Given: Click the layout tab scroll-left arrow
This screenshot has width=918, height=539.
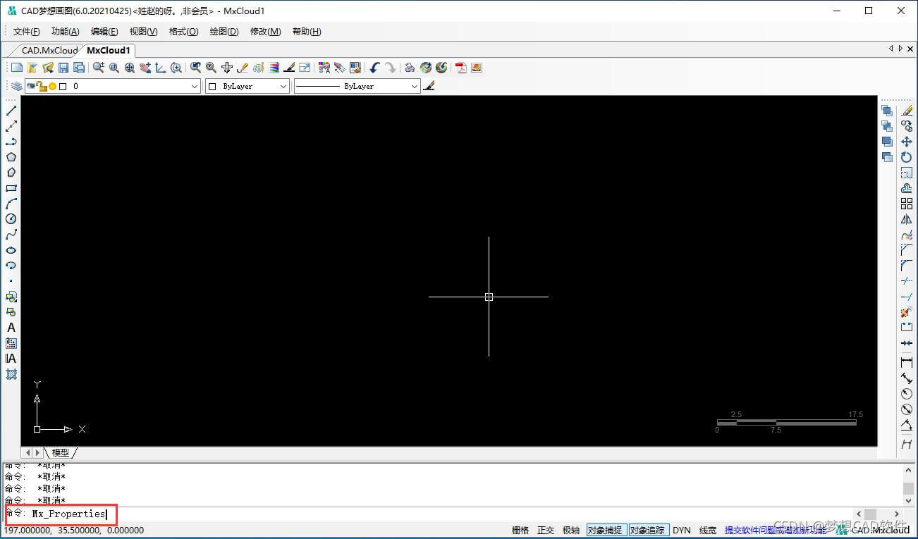Looking at the screenshot, I should coord(28,452).
